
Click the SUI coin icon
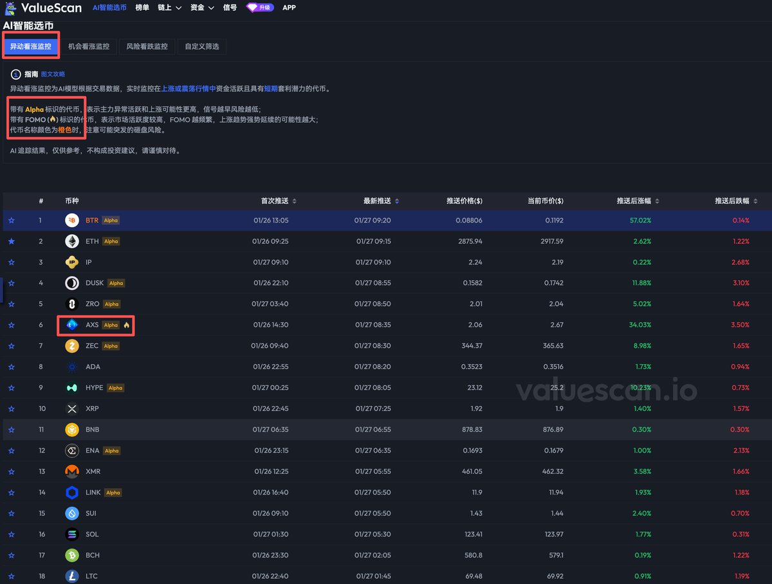[x=72, y=513]
